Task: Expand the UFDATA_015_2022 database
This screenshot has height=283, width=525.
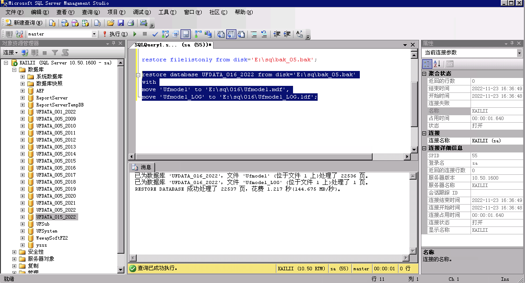Action: click(x=22, y=217)
